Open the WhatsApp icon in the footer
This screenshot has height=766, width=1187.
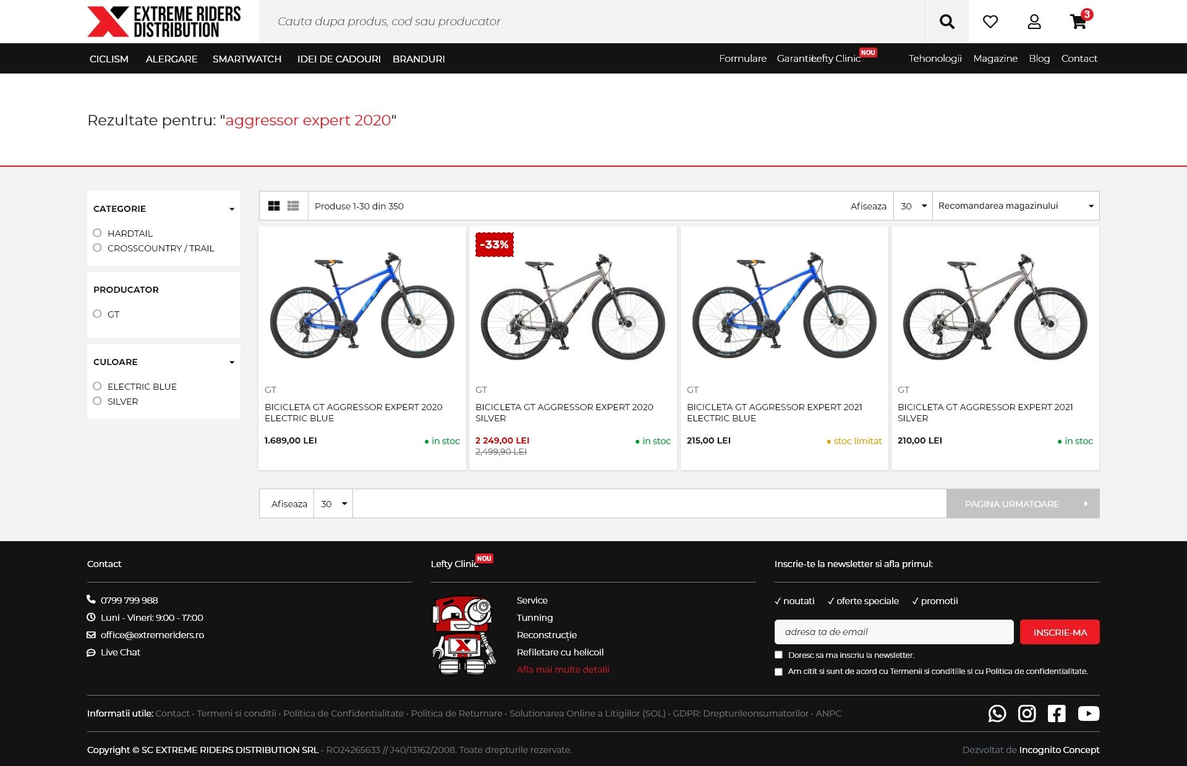997,713
